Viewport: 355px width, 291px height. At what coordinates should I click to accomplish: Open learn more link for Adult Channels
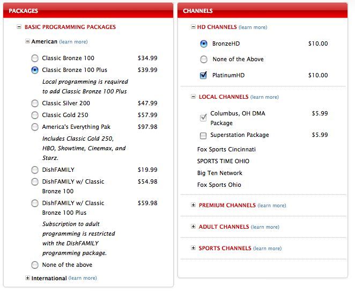pos(265,227)
